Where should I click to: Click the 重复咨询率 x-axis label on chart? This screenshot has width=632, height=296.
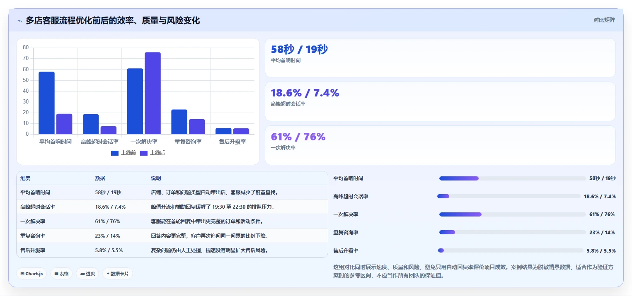pyautogui.click(x=188, y=142)
